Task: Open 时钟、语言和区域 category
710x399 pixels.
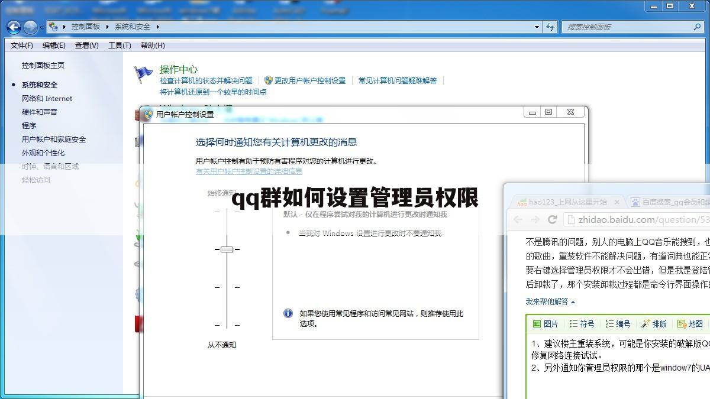Action: [x=50, y=167]
